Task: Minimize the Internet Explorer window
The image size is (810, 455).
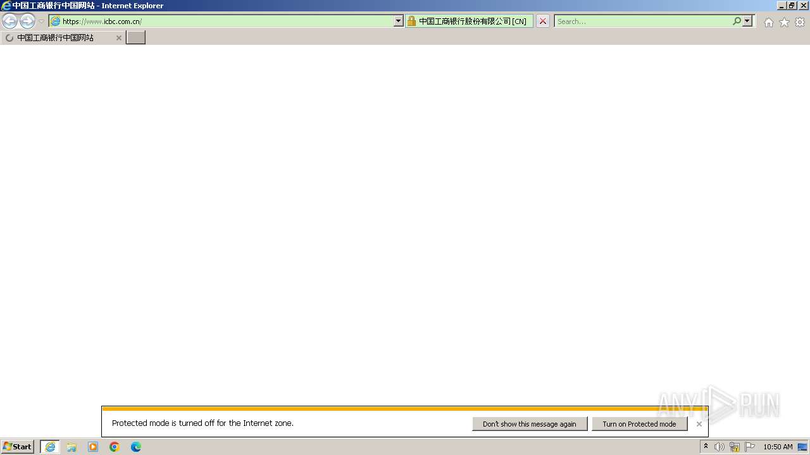Action: pos(782,6)
